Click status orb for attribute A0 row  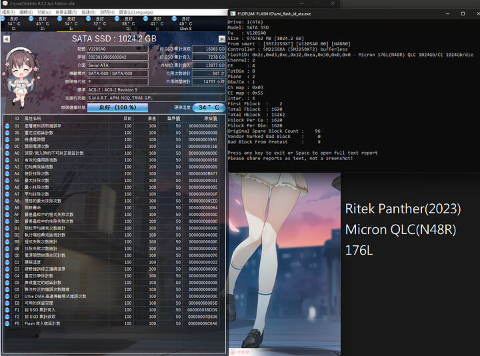[7, 153]
